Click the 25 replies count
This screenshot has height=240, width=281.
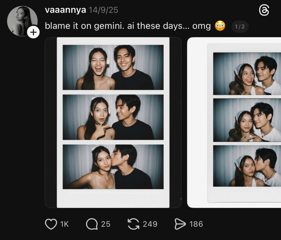[106, 224]
